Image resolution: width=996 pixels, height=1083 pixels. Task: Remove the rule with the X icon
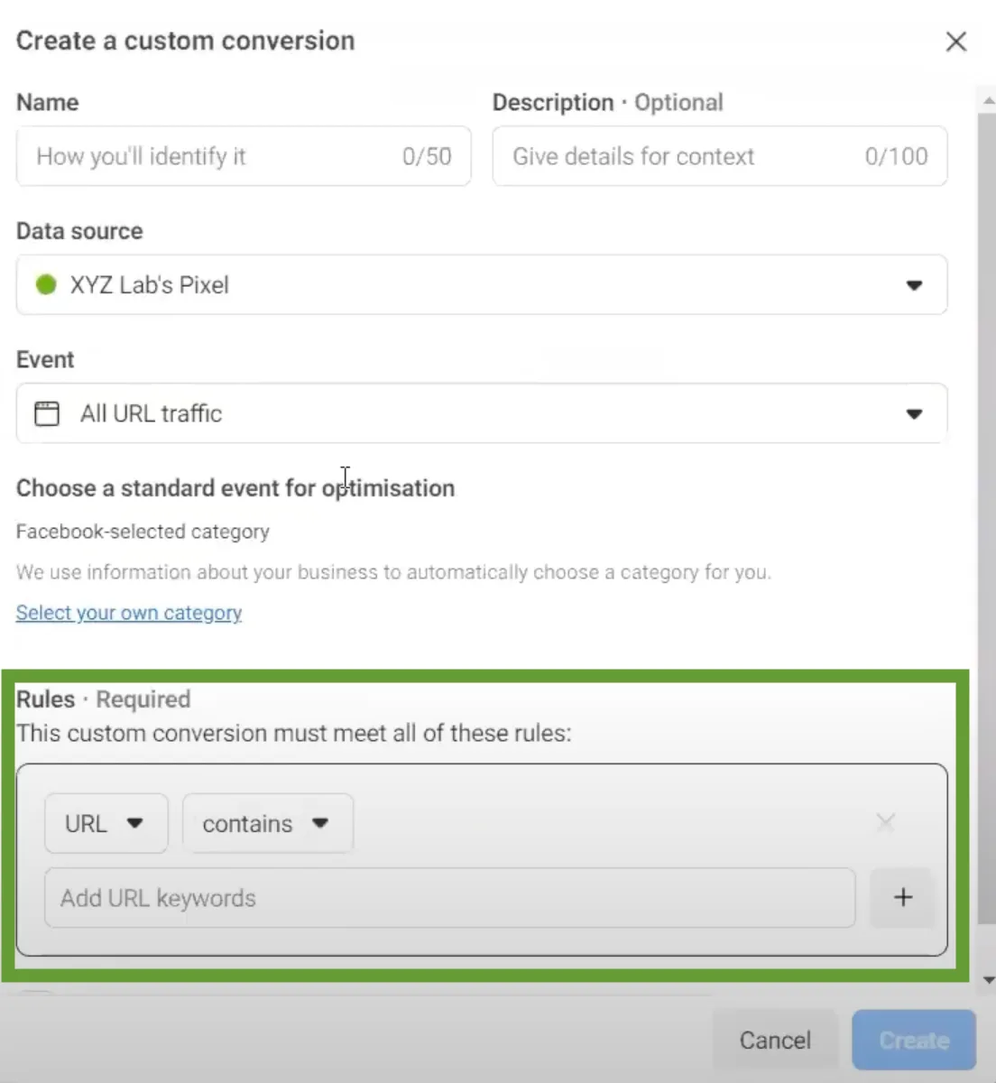tap(886, 822)
